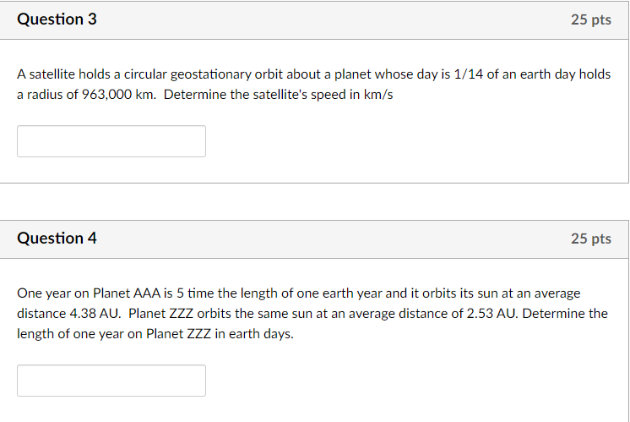Click the 25 pts label for Question 4
This screenshot has width=630, height=422.
(x=590, y=239)
